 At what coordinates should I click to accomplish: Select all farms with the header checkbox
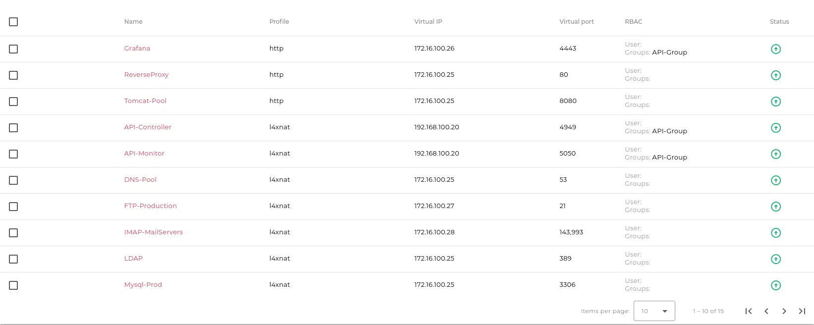click(x=13, y=22)
